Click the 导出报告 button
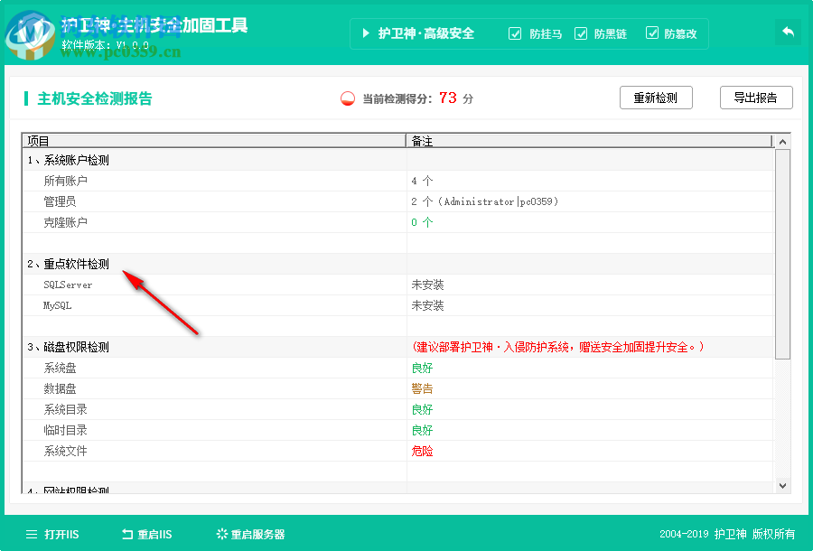 756,98
